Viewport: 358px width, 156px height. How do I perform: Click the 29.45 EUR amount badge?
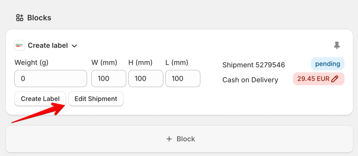pyautogui.click(x=313, y=79)
